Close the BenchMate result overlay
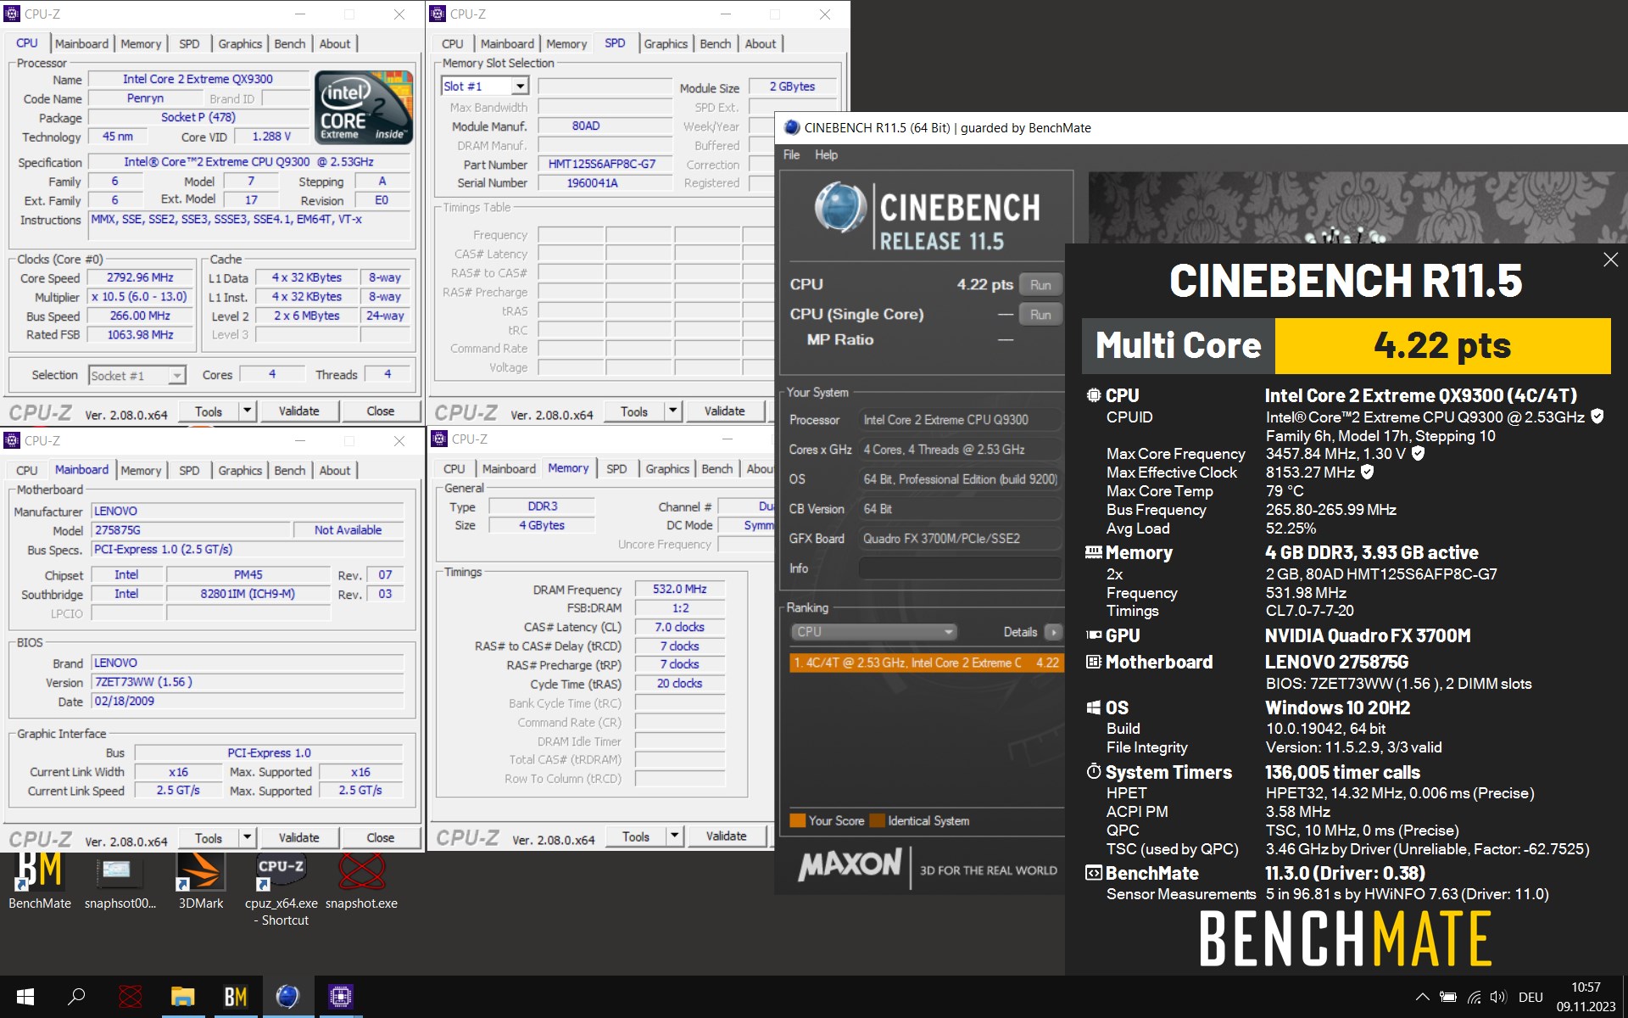 point(1610,260)
